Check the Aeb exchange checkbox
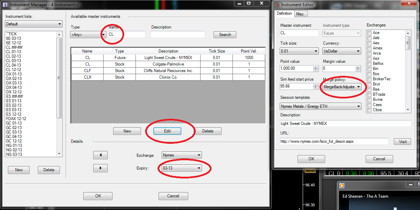Viewport: 420px width, 210px height. coord(369,38)
